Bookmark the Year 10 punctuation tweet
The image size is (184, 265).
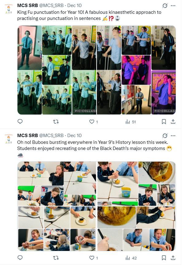(x=164, y=122)
